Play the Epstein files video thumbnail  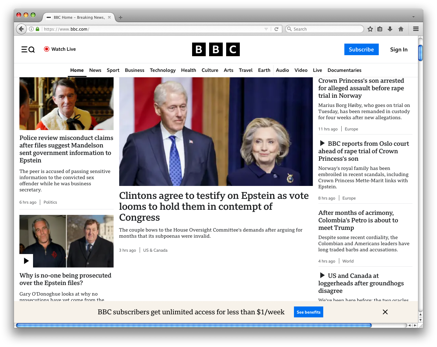(x=26, y=261)
